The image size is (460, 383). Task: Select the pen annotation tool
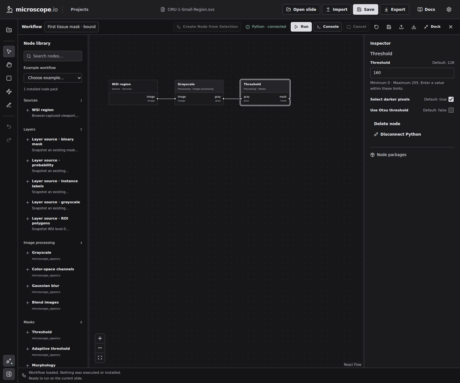click(9, 105)
